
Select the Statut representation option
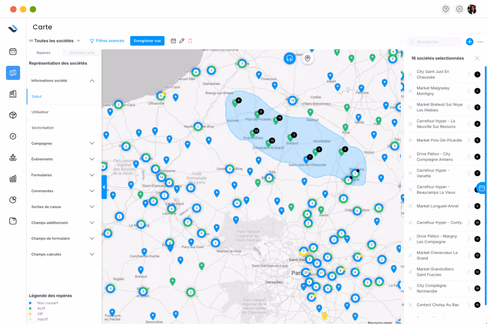click(36, 96)
